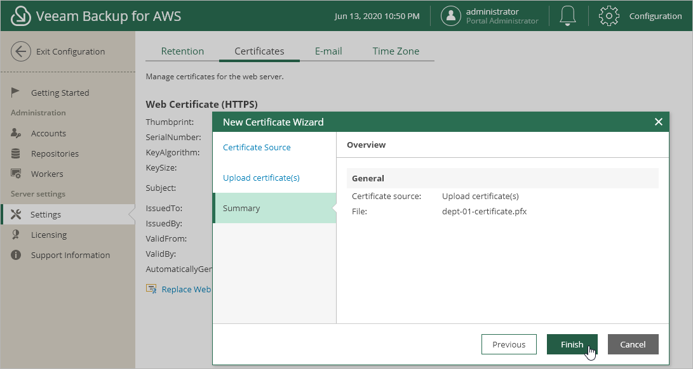The width and height of the screenshot is (693, 369).
Task: Select the Certificates tab
Action: 259,51
